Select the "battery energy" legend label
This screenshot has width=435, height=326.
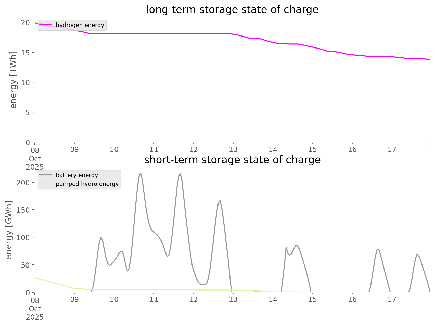tap(77, 175)
